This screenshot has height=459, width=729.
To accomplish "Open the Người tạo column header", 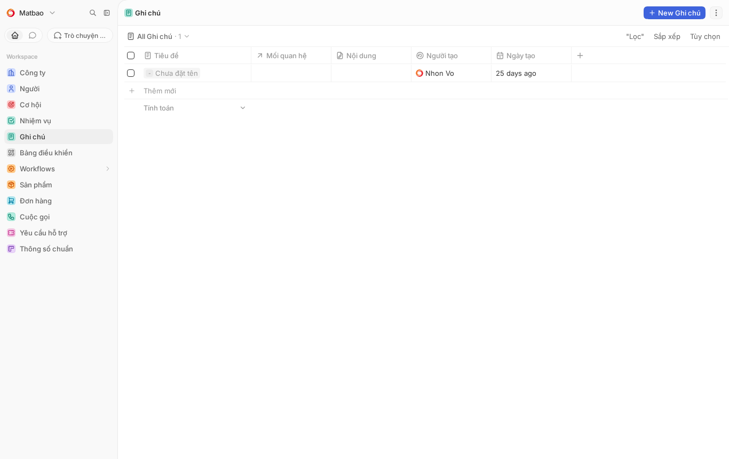I will (451, 56).
